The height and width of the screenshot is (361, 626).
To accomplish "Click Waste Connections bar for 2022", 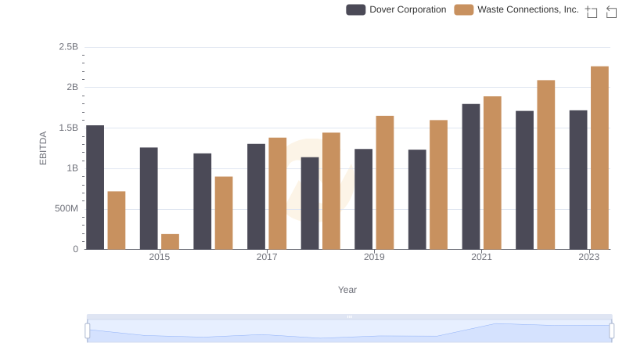I will tap(545, 165).
